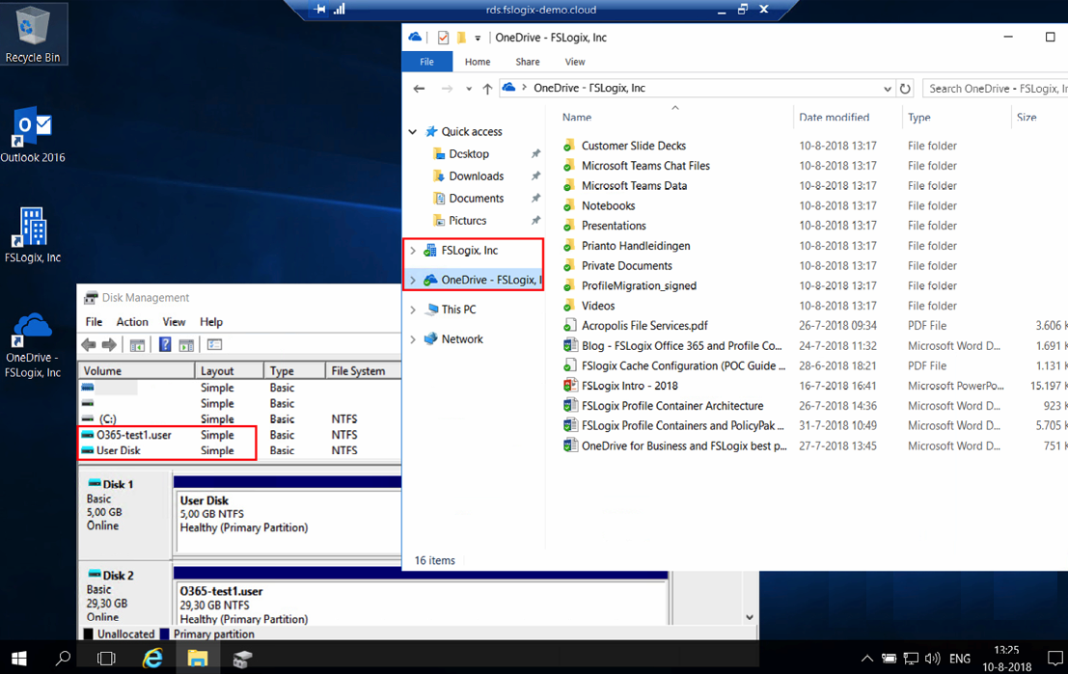Show hidden system tray icons

click(x=867, y=659)
